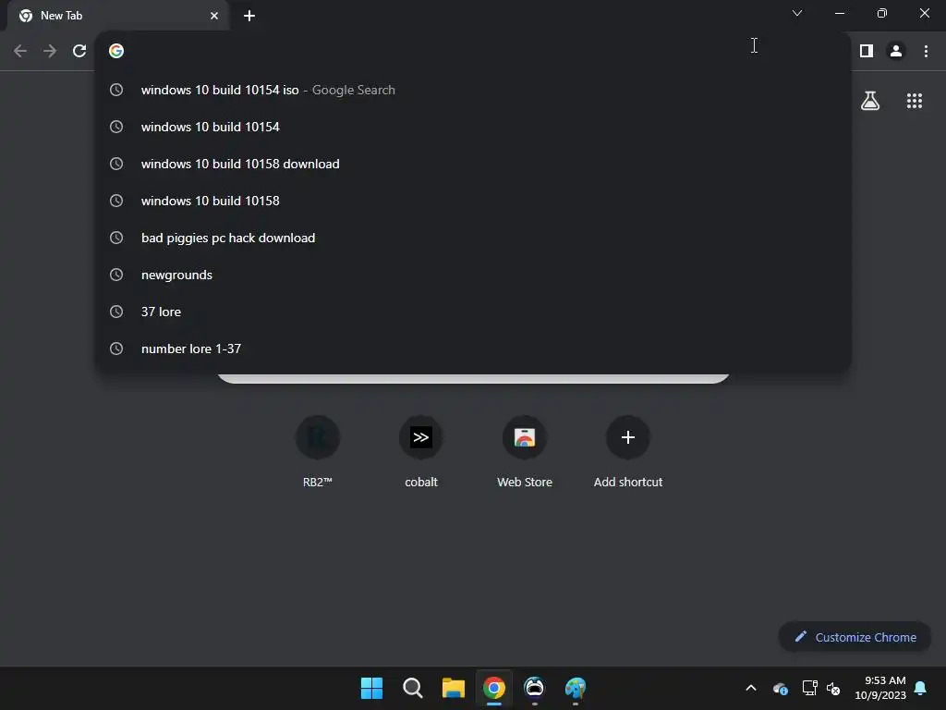946x710 pixels.
Task: Close the New Tab tab
Action: click(214, 16)
